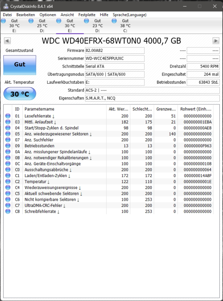Click the Firmware field 82.00A82
This screenshot has width=223, height=301.
point(115,51)
